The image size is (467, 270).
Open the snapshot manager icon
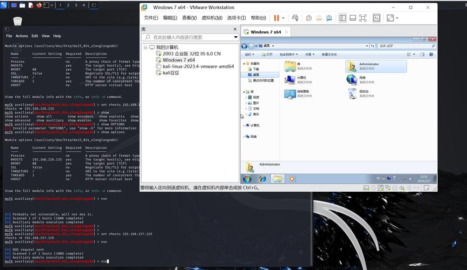[329, 18]
